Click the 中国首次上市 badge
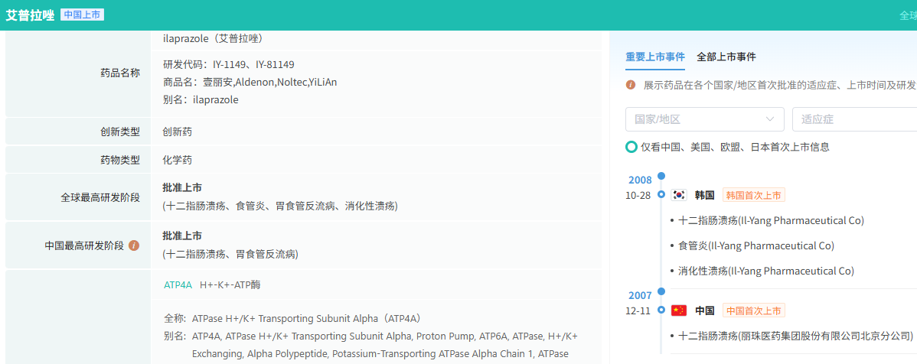 point(753,310)
